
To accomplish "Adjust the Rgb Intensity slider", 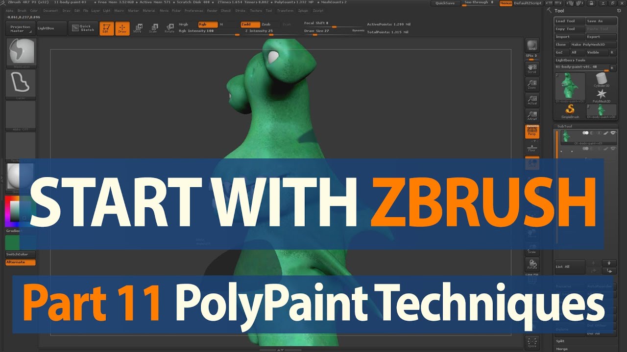I will click(209, 31).
